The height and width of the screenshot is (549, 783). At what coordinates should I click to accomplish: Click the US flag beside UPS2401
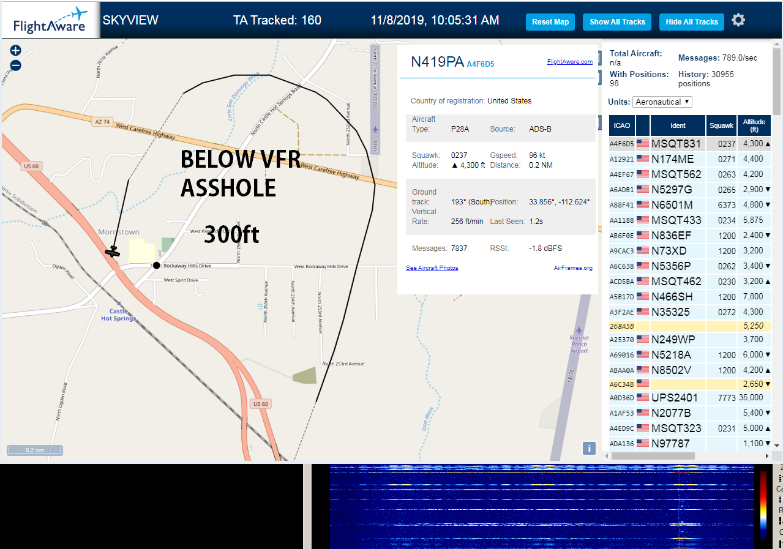(x=642, y=398)
